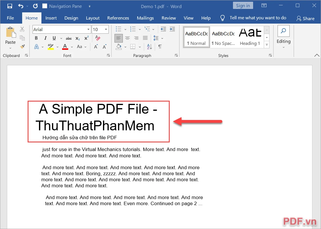Apply the red font color
Viewport: 321px width, 229px height.
pos(65,47)
